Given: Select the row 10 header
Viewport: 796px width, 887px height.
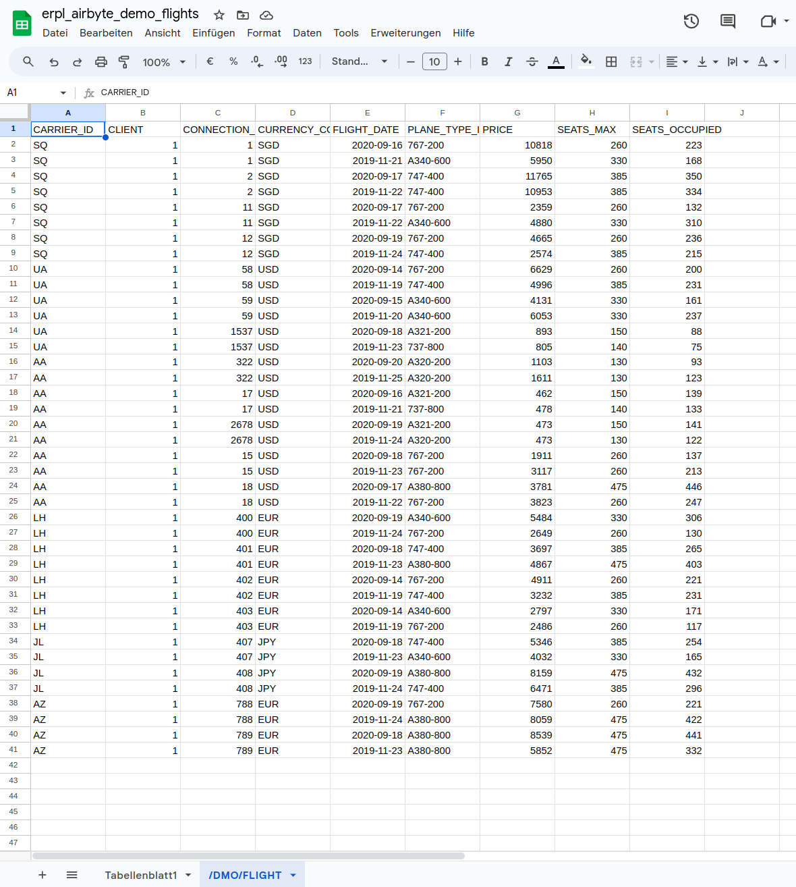Looking at the screenshot, I should tap(13, 269).
